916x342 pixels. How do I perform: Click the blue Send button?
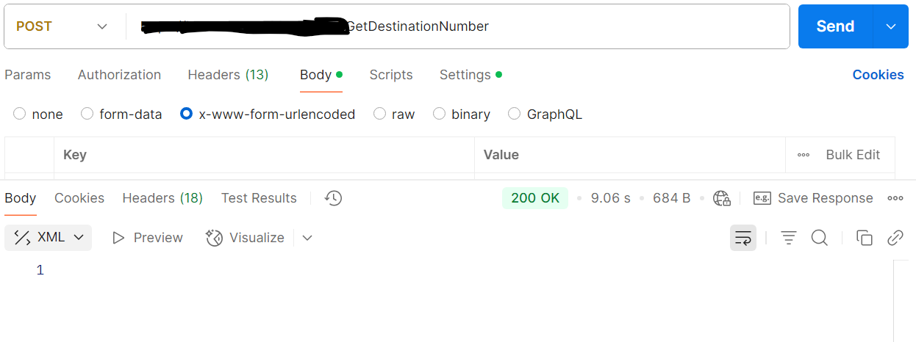[835, 26]
